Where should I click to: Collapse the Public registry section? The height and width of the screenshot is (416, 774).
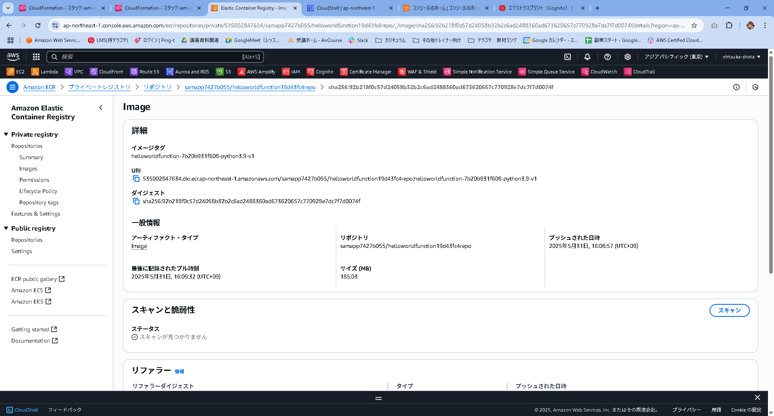6,228
